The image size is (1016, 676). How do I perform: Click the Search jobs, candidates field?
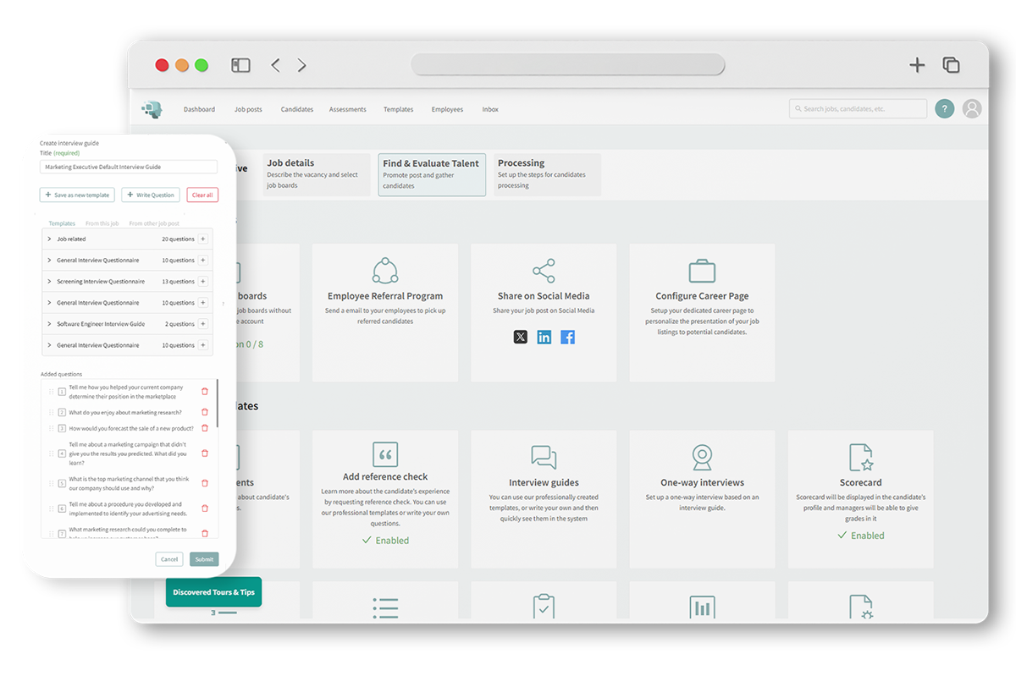(858, 108)
